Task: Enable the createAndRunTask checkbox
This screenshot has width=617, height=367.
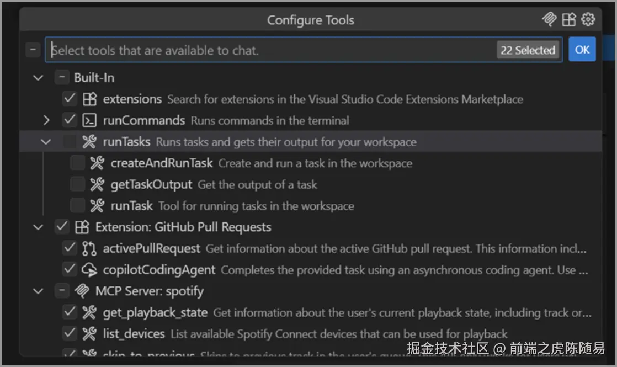Action: coord(77,163)
